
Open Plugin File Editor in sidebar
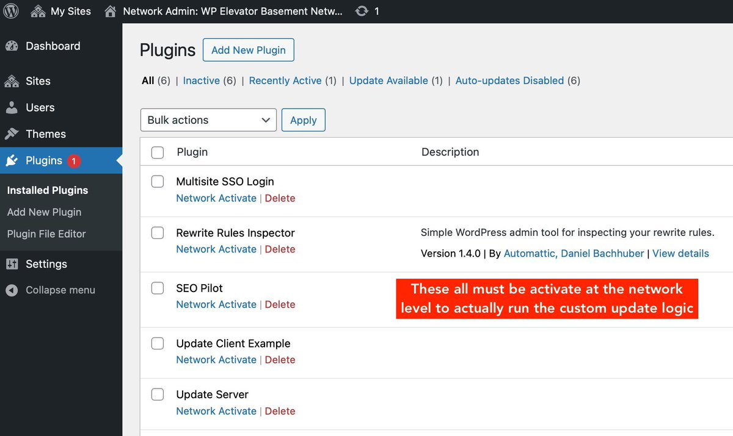pos(46,234)
